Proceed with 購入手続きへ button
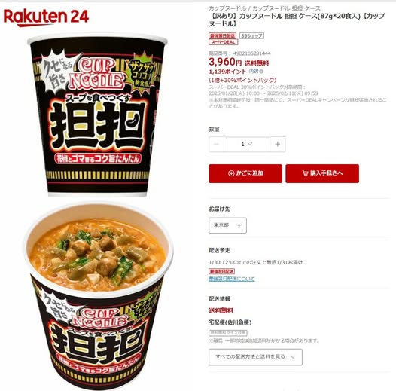Viewport: 396px width, 391px height. 322,173
